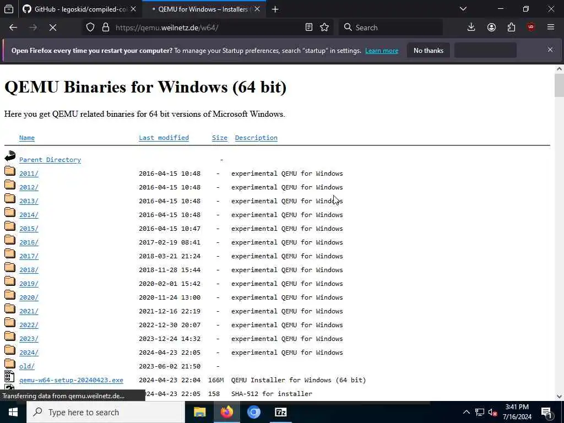564x423 pixels.
Task: Click the 166M size text
Action: point(216,380)
